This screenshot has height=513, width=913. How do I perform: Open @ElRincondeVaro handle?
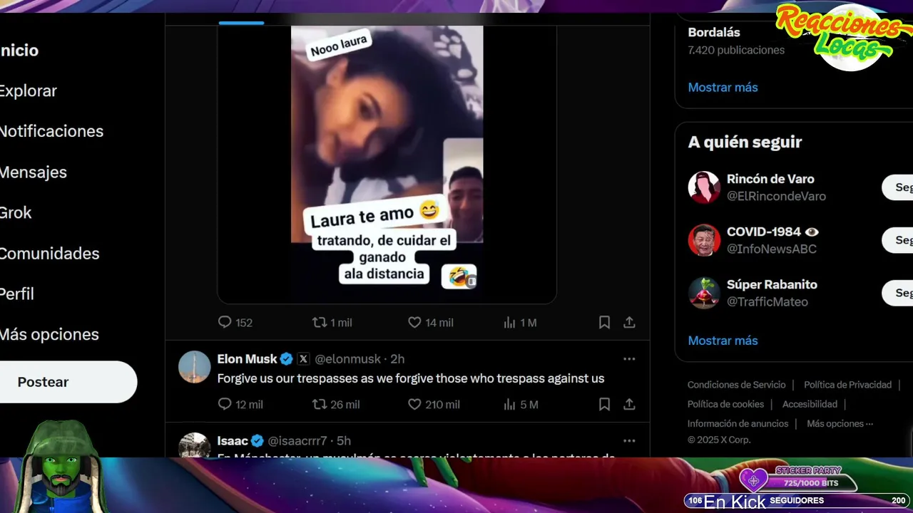(776, 197)
